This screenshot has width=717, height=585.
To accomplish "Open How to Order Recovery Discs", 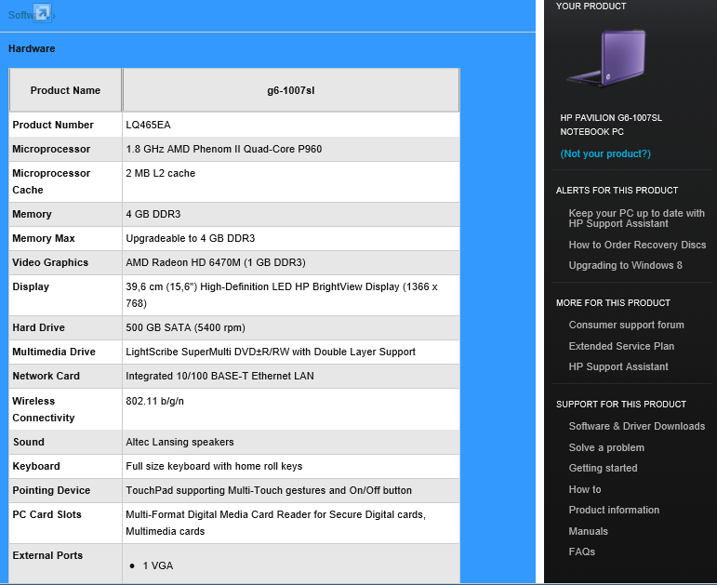I will click(637, 245).
